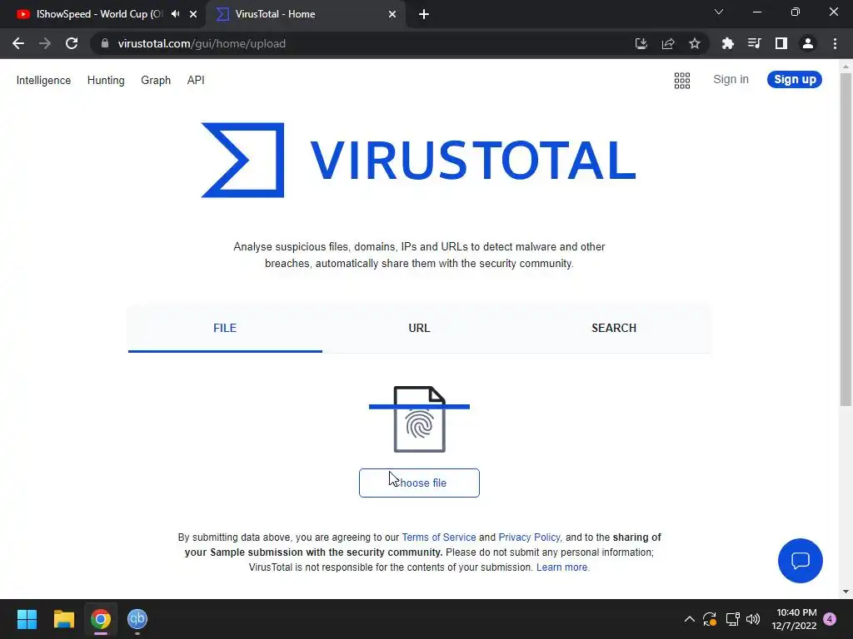Click the install app icon in address bar

point(641,43)
